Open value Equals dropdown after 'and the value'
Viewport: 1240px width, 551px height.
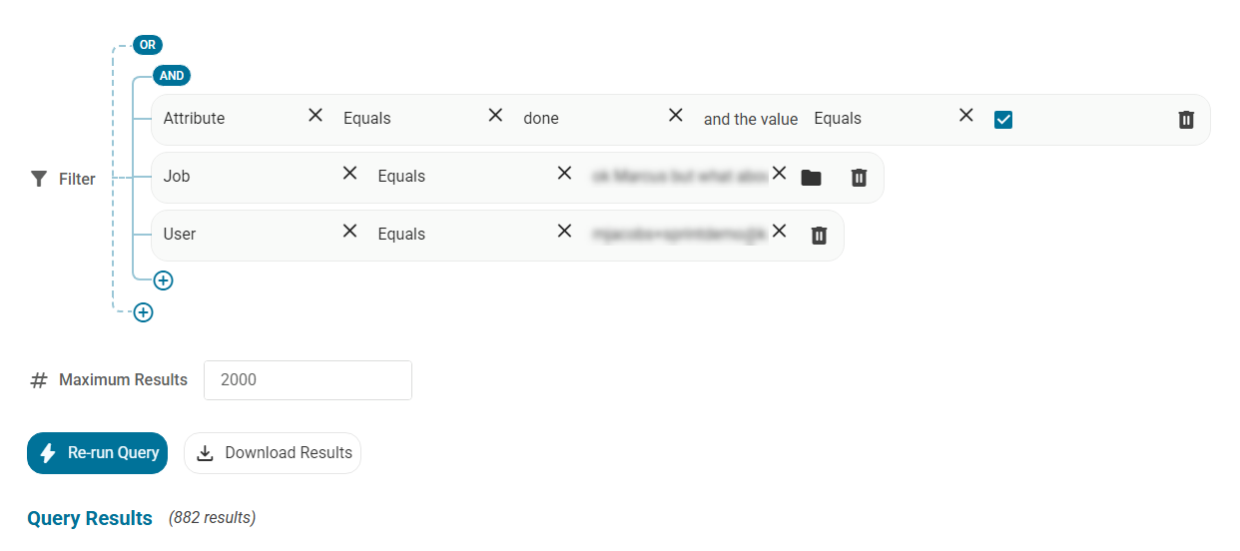(879, 118)
